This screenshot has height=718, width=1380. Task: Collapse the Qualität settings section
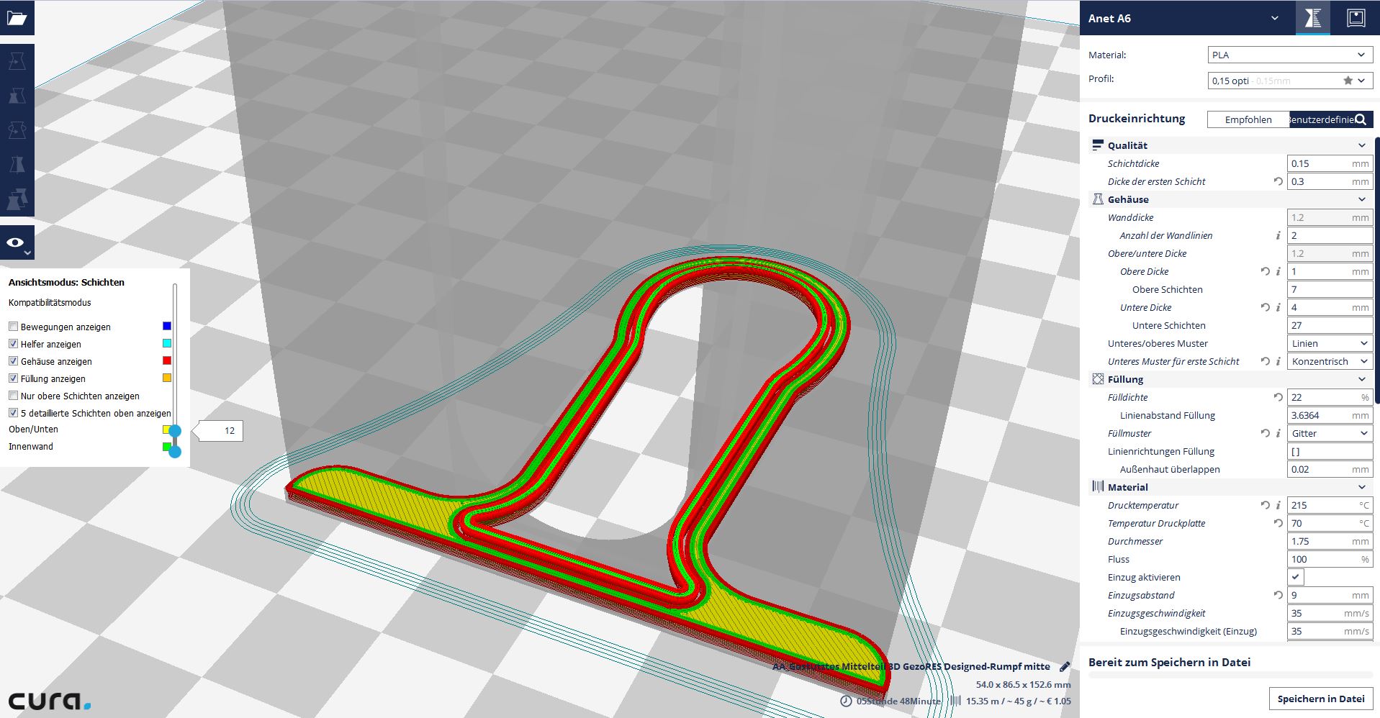tap(1361, 145)
